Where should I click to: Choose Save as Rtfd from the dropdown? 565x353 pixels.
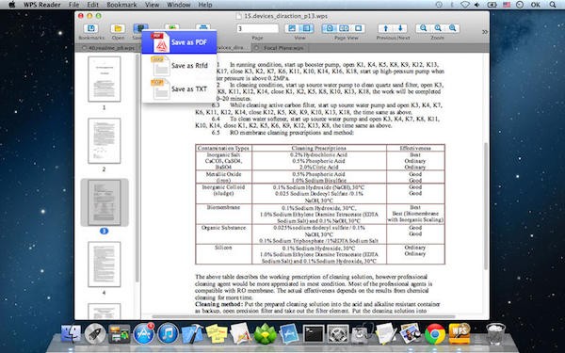coord(179,66)
